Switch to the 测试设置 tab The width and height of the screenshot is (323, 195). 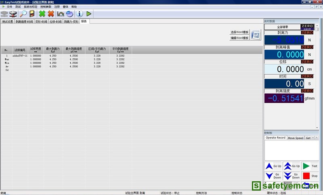coord(8,22)
